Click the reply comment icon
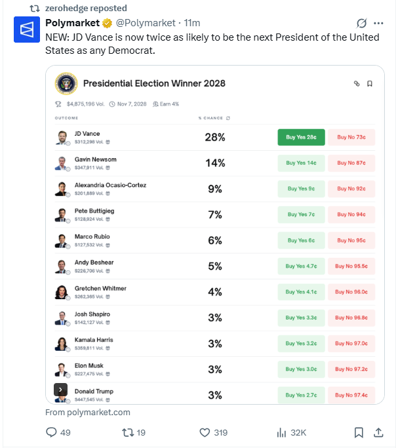Image resolution: width=396 pixels, height=448 pixels. (x=51, y=432)
